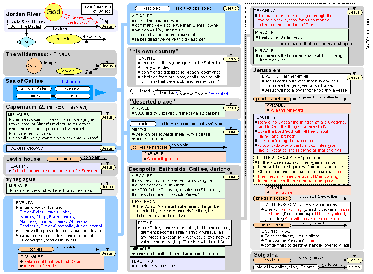
Task: Select scribes pill beside 'he is a witch'
Action: point(36,249)
